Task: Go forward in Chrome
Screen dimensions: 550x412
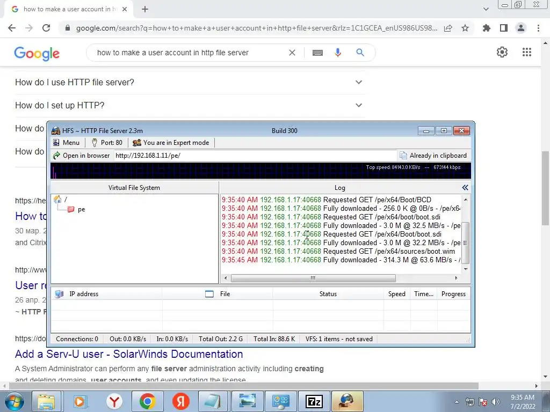Action: [x=29, y=28]
